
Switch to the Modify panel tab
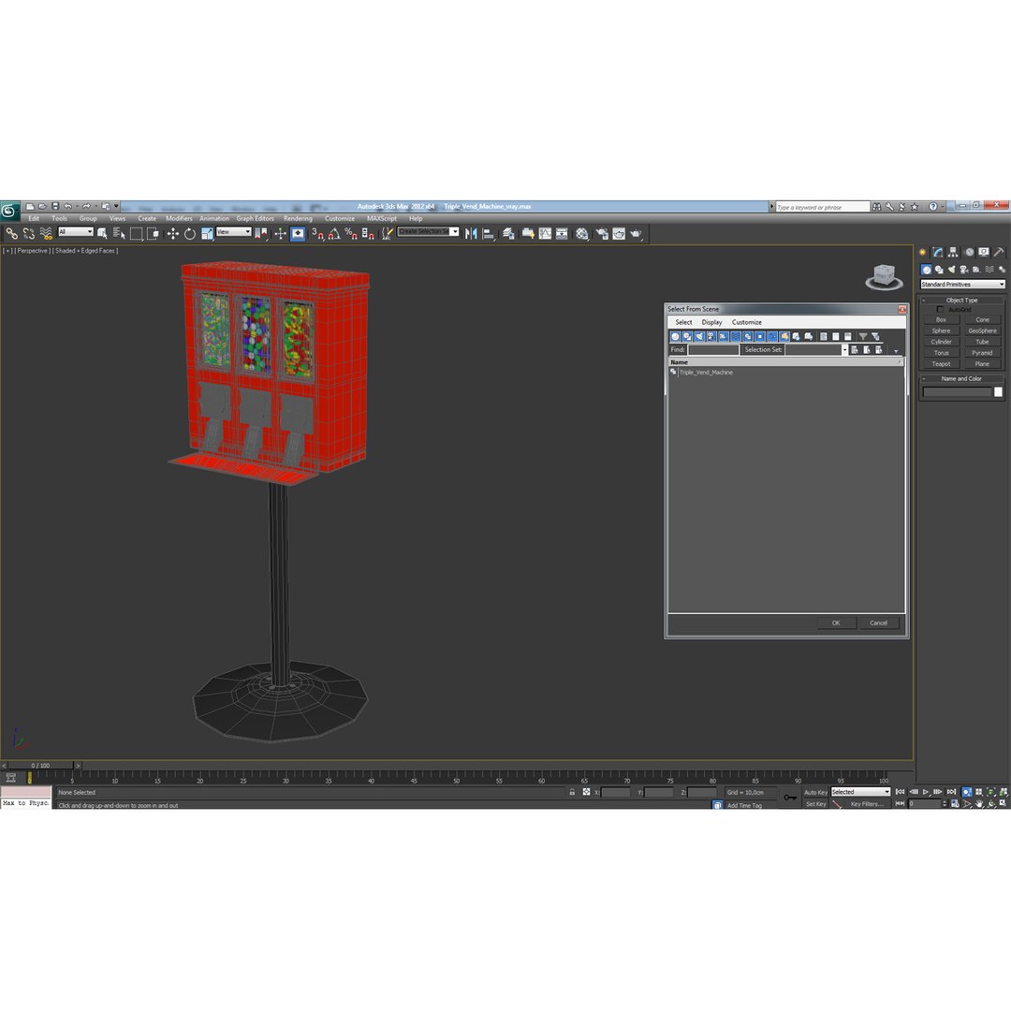click(x=937, y=252)
